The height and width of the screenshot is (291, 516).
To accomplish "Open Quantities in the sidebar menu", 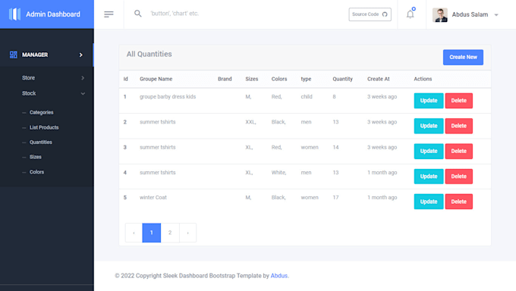I will [41, 142].
